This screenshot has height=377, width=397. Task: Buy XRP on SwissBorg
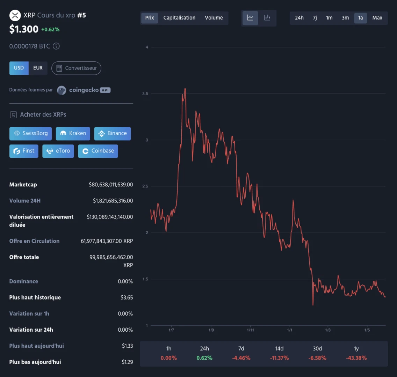tap(31, 133)
